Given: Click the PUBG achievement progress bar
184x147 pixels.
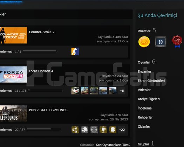Looking at the screenshot, I should 44,129.
